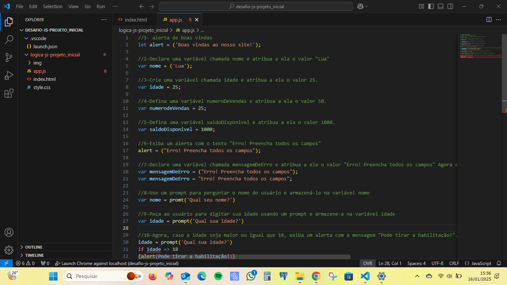Screen dimensions: 507x285
Task: Click logica-js-projeto_inicial in the breadcrumb
Action: pos(143,30)
